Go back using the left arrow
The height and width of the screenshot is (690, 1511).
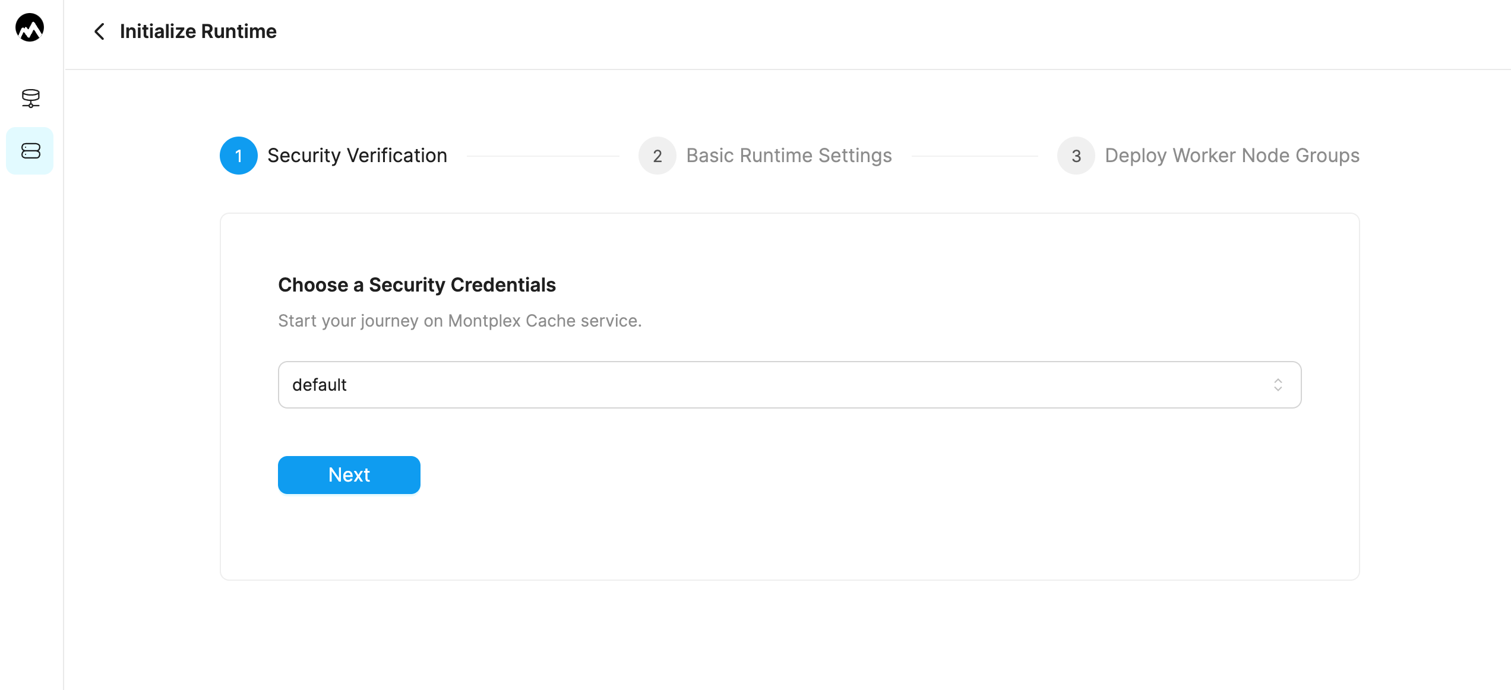click(99, 31)
